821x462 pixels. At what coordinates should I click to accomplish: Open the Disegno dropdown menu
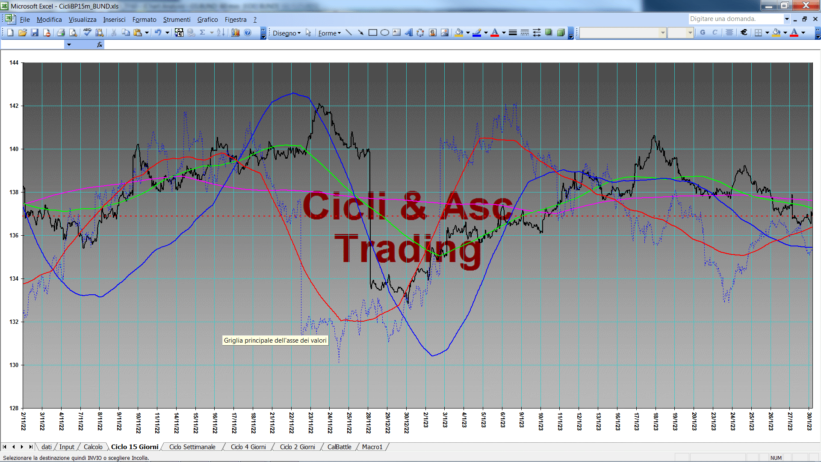(286, 33)
